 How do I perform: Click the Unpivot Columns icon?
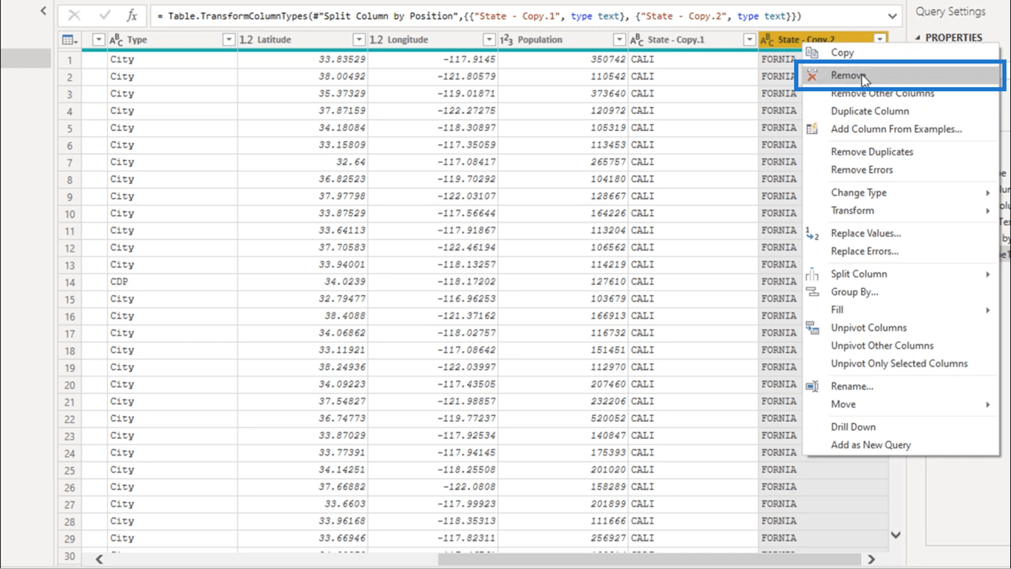pyautogui.click(x=812, y=327)
